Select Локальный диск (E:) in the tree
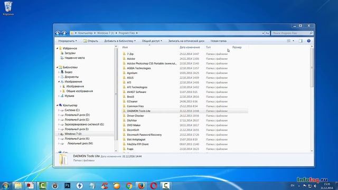Screen dimensions: 338x190 click(77, 120)
